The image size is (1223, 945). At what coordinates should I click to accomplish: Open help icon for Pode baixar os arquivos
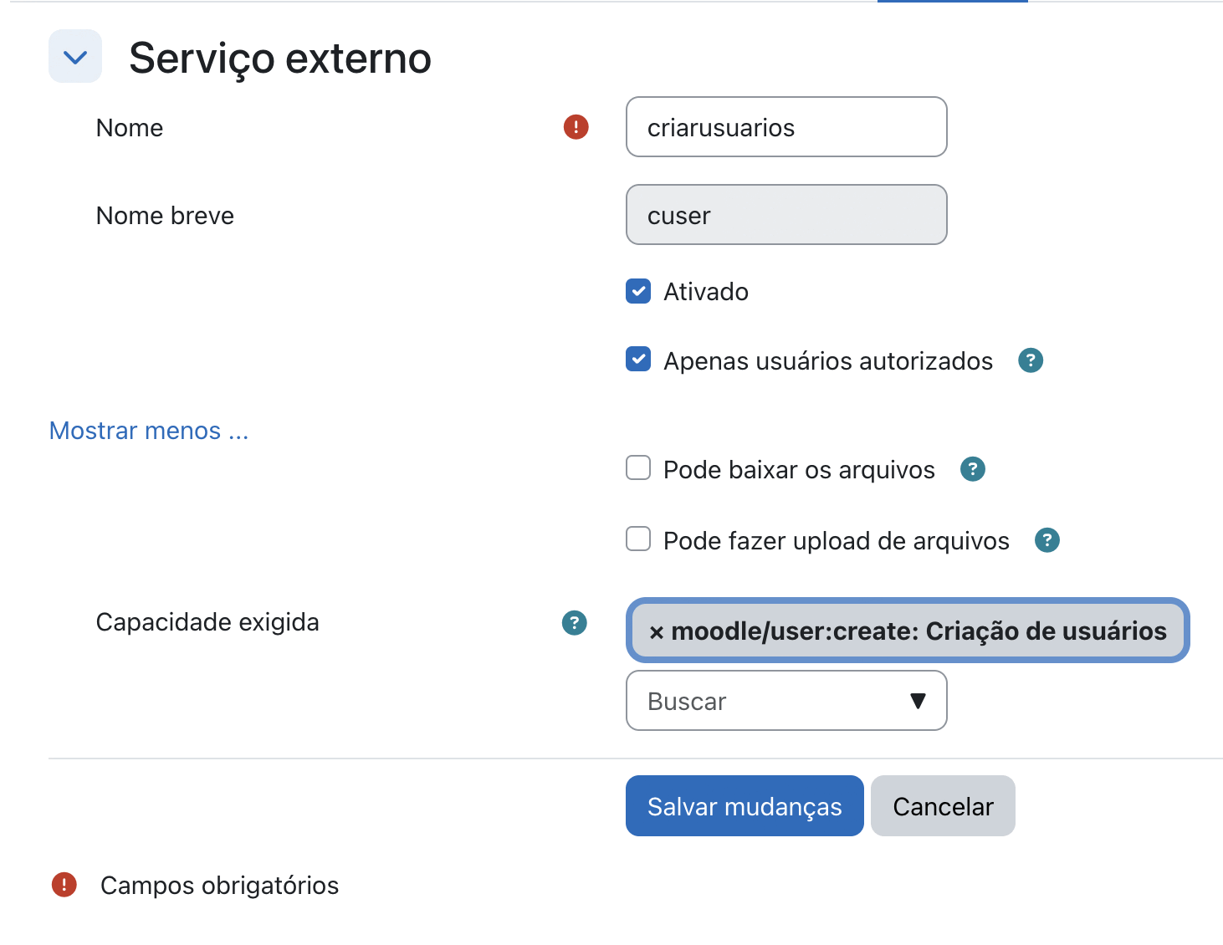[972, 469]
